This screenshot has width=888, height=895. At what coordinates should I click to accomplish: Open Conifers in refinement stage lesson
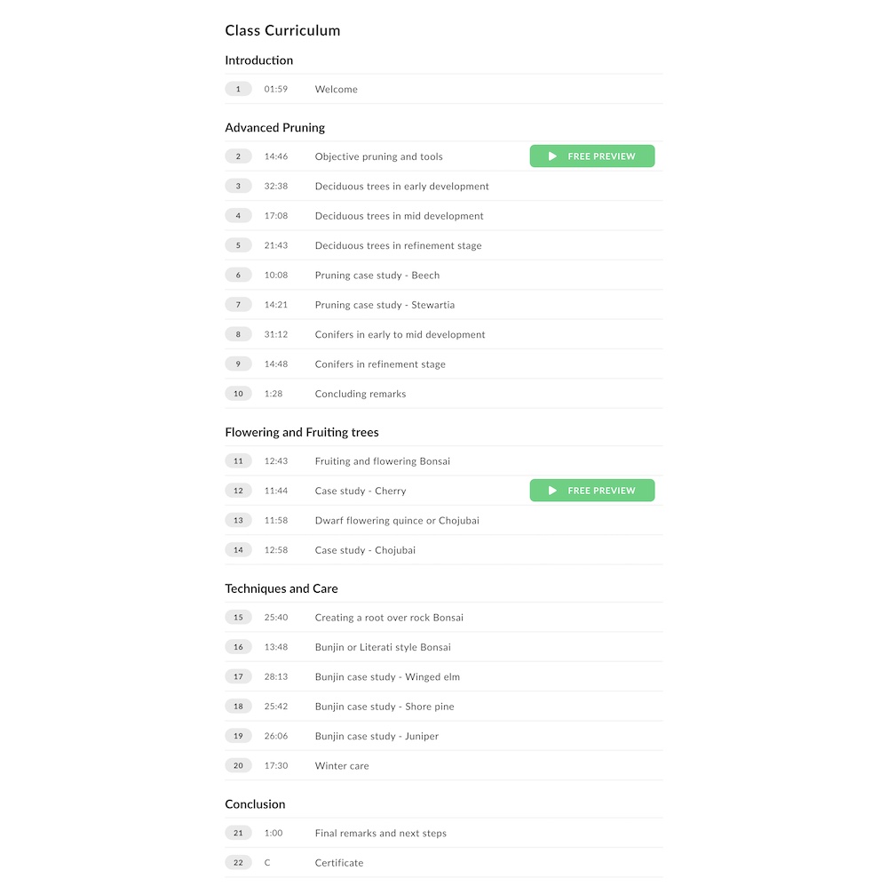(x=380, y=364)
